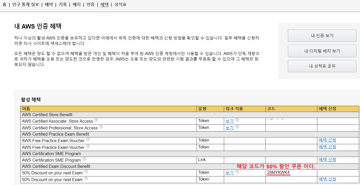
Task: Click the 혜택 신청 column header
Action: point(338,109)
